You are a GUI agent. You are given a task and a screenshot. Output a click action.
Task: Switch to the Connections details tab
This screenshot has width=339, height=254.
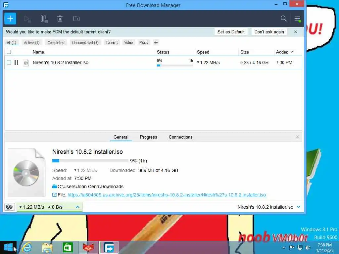click(180, 137)
